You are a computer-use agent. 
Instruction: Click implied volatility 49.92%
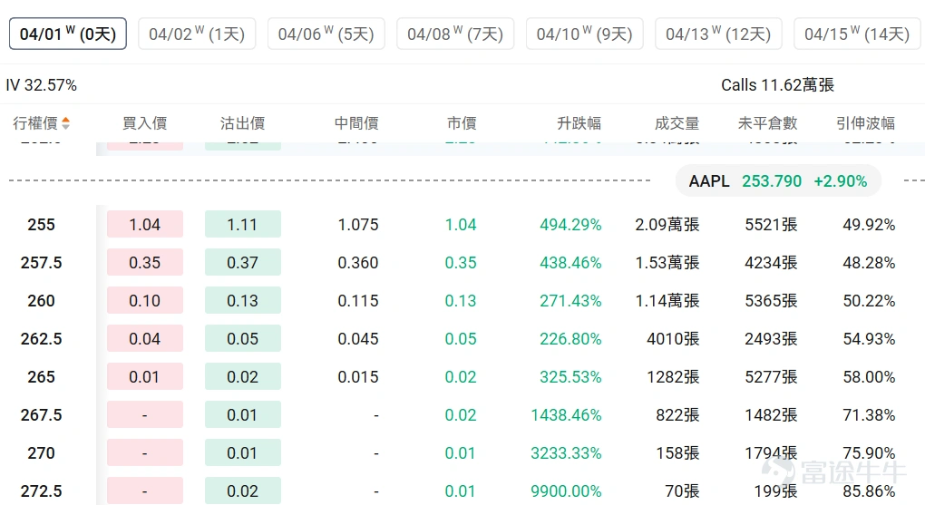click(x=869, y=224)
